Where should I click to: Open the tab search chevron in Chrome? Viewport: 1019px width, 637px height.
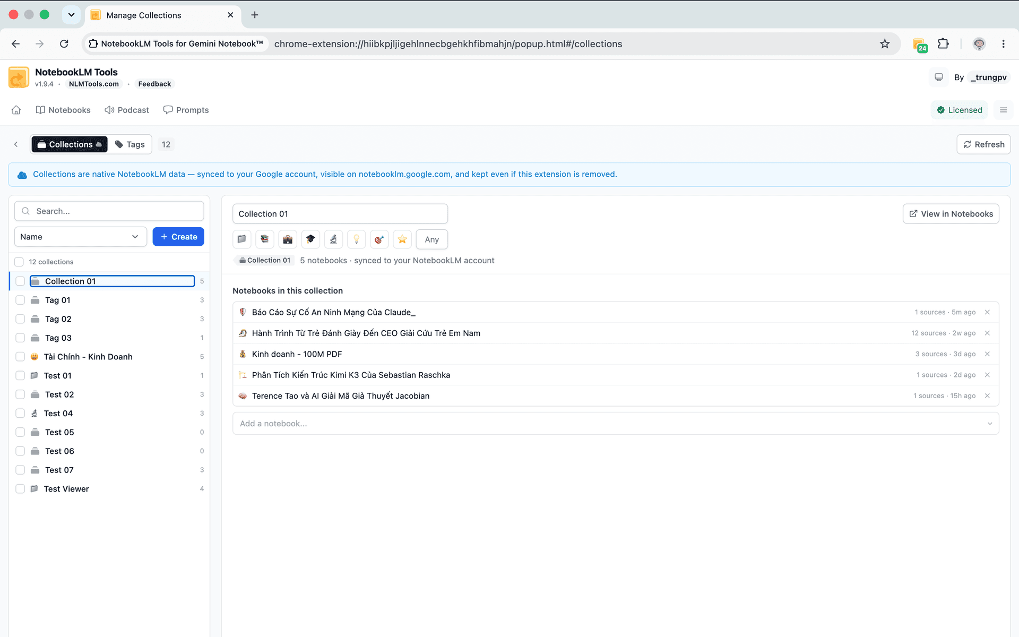click(x=71, y=15)
